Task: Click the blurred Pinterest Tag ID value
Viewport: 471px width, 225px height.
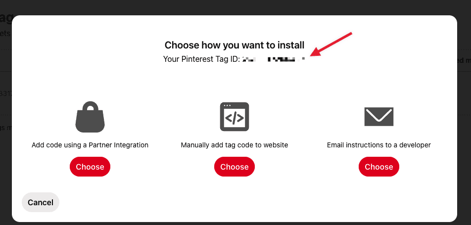Action: coord(273,59)
